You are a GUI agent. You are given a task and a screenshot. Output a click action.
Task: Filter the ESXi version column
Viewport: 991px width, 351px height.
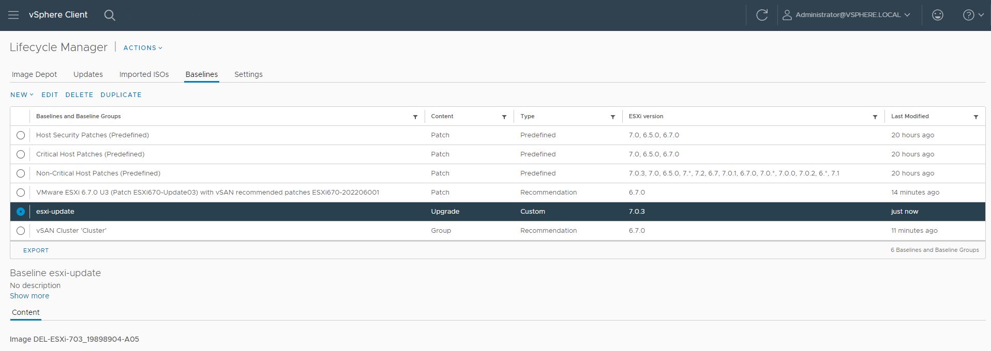pyautogui.click(x=875, y=117)
